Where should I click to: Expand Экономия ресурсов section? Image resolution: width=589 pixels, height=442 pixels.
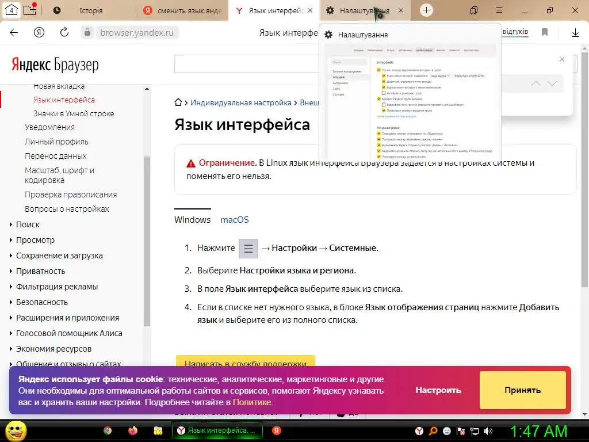tap(53, 349)
